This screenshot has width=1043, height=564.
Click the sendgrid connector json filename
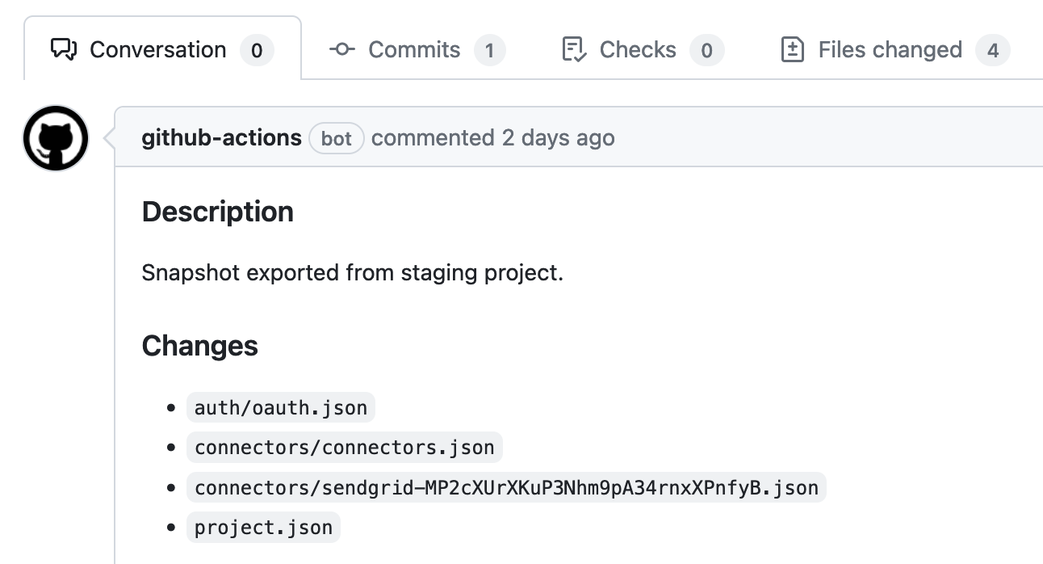pos(506,487)
